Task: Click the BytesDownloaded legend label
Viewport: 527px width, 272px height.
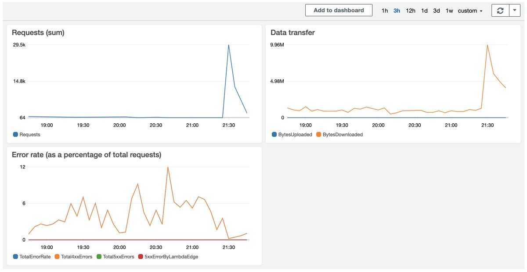Action: [343, 135]
